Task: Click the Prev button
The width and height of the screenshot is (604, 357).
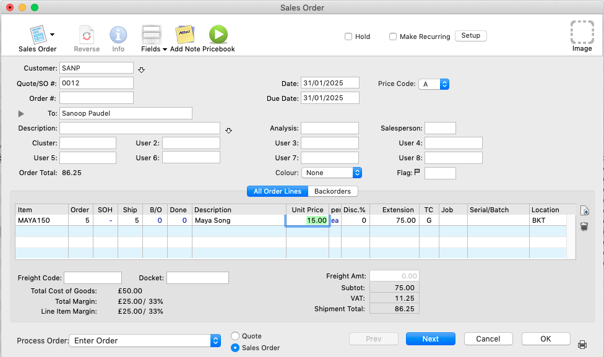Action: coord(373,338)
